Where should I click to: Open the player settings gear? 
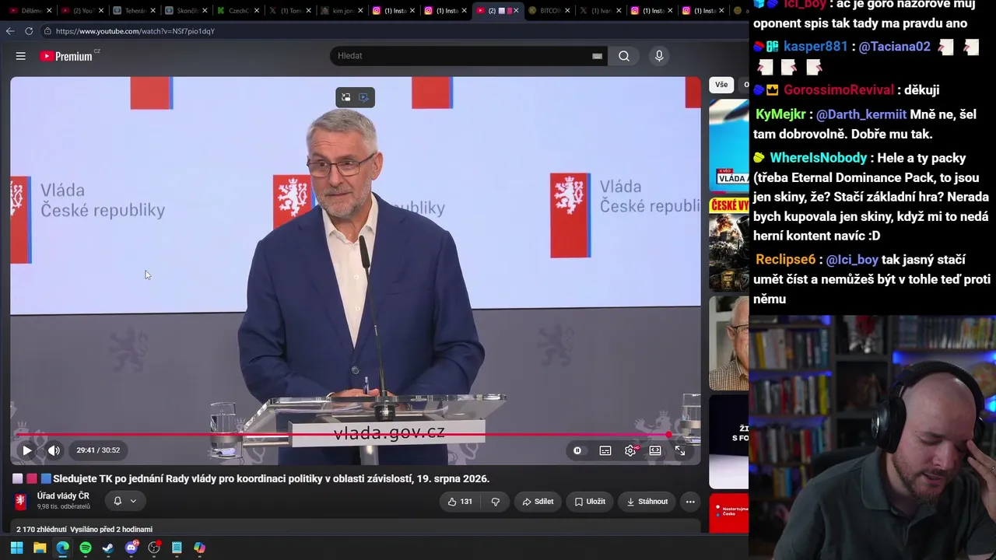[630, 450]
